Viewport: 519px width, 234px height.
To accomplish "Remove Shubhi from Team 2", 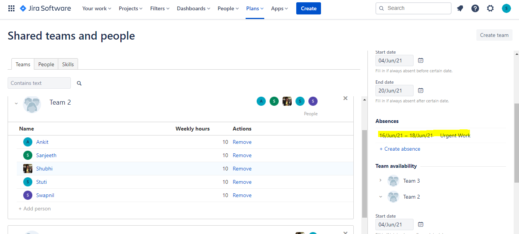I will point(242,169).
